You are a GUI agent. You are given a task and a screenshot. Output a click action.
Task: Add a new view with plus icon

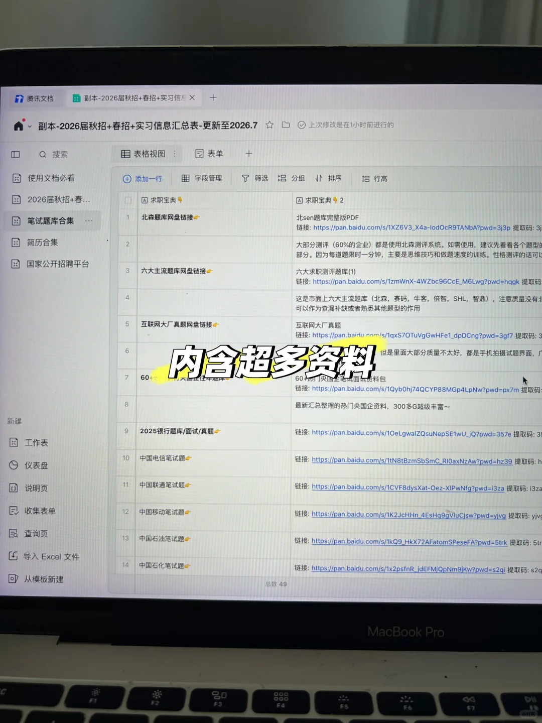click(249, 154)
